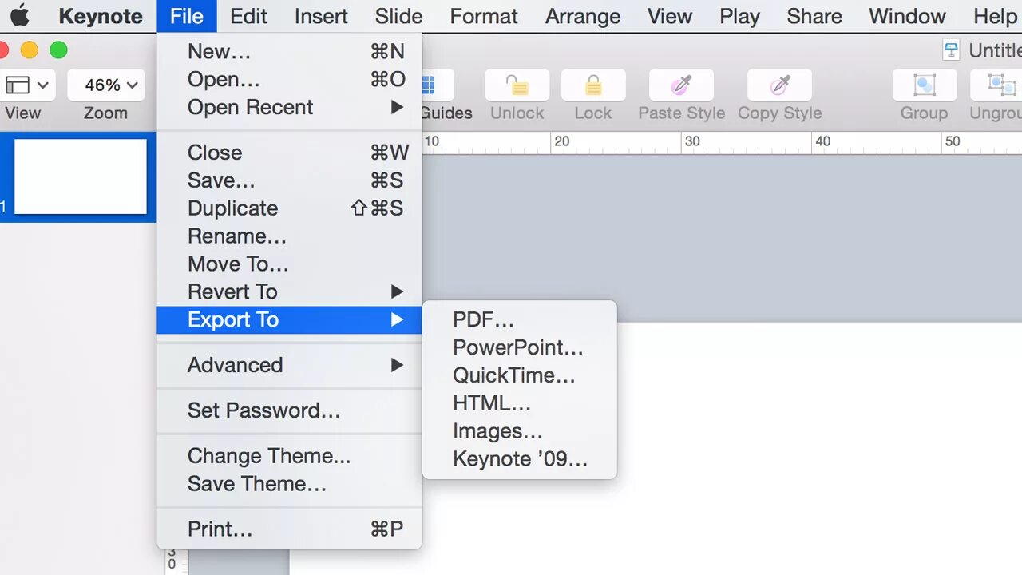Click the Ungroup objects icon

pos(996,85)
